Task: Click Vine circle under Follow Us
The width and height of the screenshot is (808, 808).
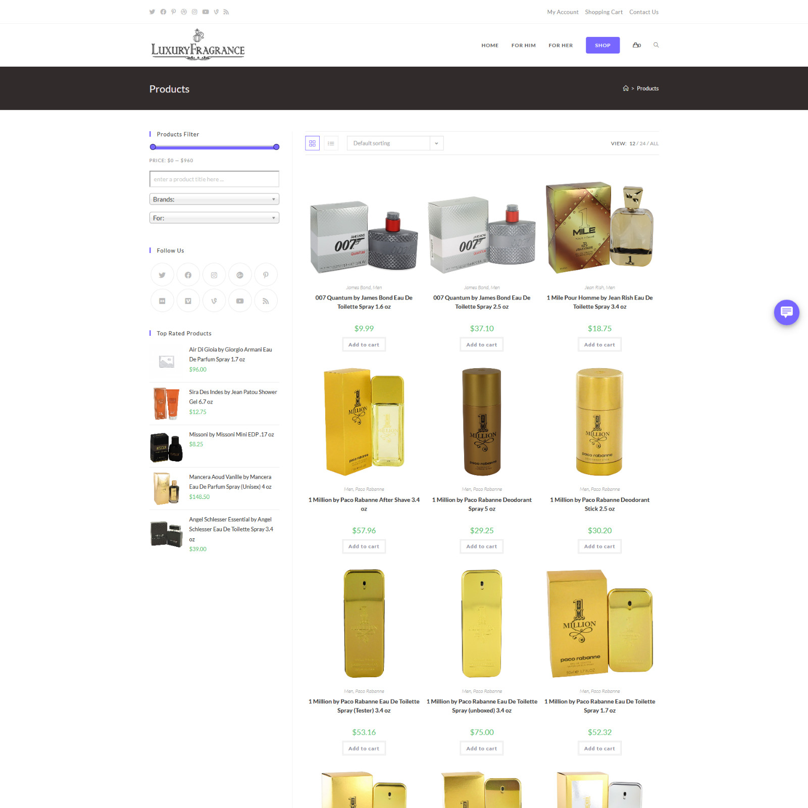Action: [214, 301]
